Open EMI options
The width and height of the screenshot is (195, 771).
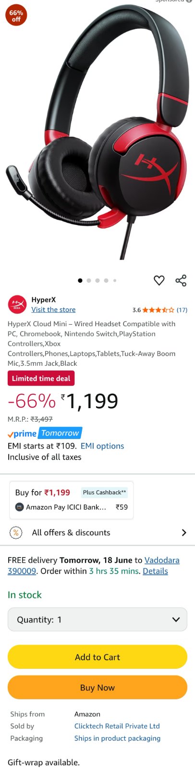tap(102, 446)
